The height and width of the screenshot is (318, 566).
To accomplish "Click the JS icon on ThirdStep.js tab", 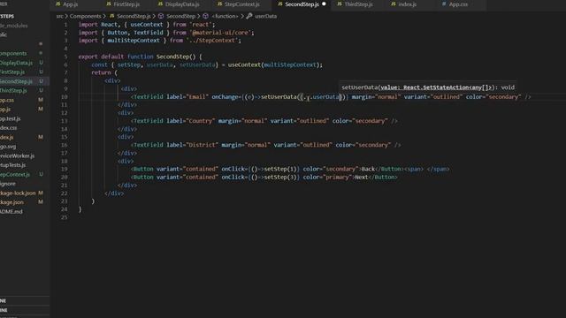I will click(x=340, y=4).
